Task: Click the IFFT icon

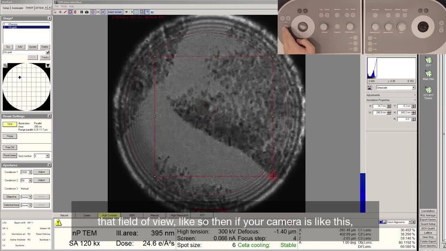Action: [x=428, y=62]
